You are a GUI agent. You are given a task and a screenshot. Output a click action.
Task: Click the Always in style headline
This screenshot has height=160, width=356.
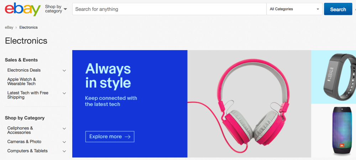108,76
